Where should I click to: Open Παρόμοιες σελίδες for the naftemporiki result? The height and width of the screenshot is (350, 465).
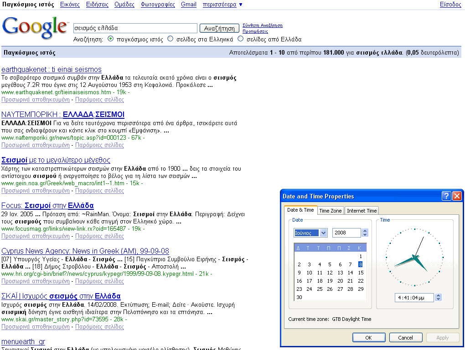pos(100,145)
